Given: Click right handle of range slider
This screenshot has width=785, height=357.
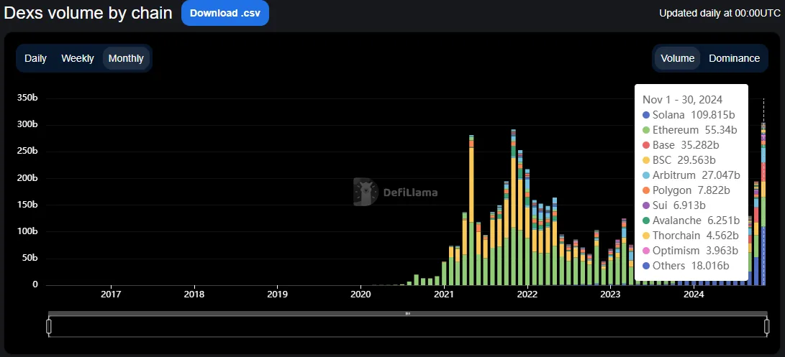Looking at the screenshot, I should (766, 327).
